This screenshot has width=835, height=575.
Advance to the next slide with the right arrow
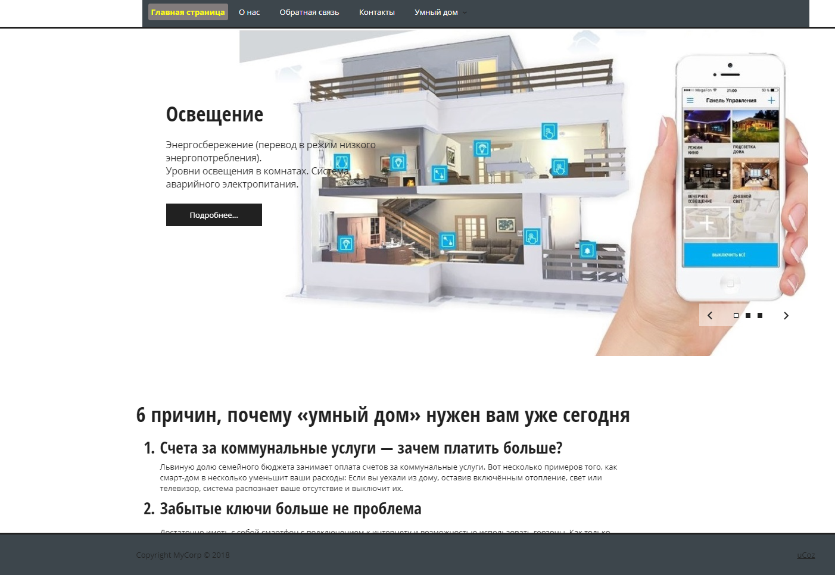click(786, 315)
